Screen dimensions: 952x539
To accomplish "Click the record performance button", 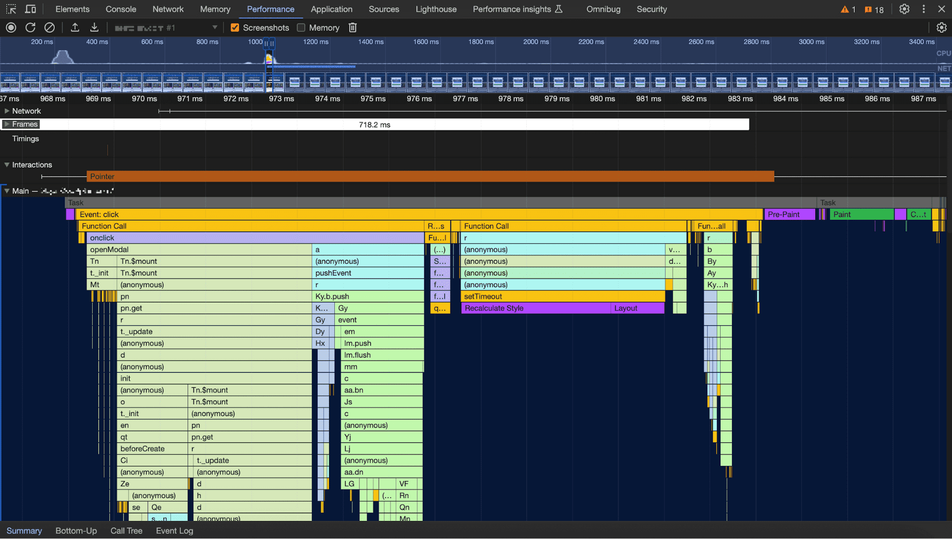I will pyautogui.click(x=11, y=28).
